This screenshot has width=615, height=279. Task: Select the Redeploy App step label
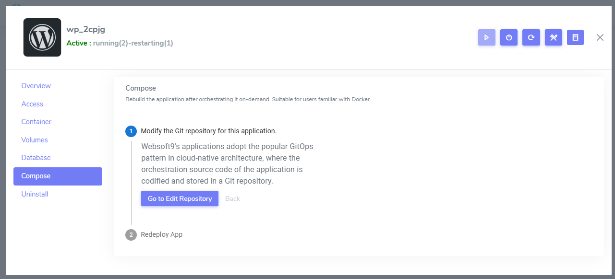coord(161,234)
